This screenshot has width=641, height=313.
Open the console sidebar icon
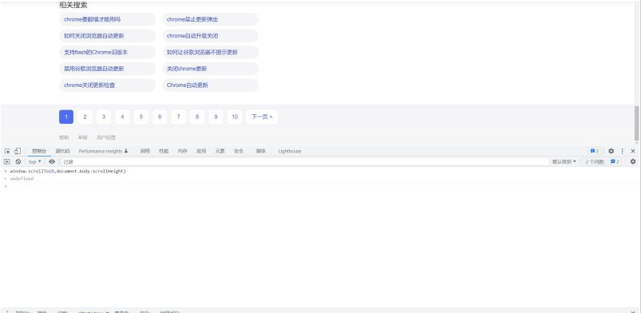pyautogui.click(x=7, y=161)
